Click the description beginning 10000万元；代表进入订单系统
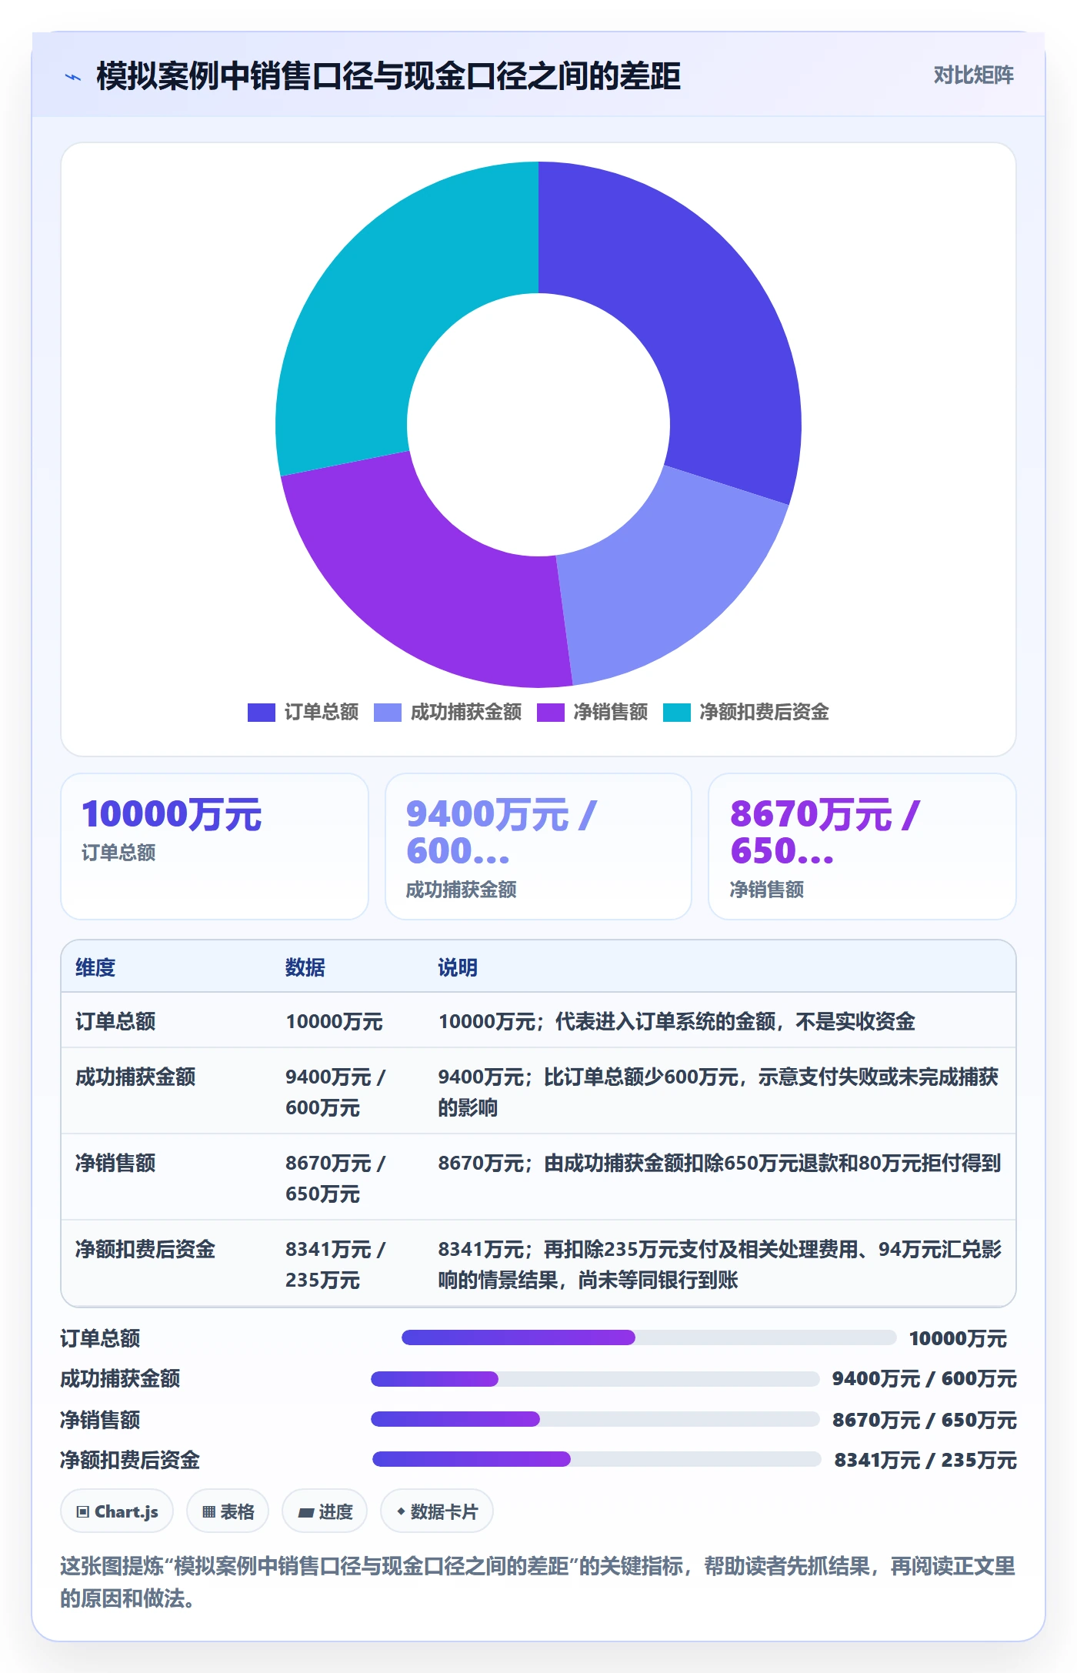This screenshot has width=1077, height=1673. tap(676, 1021)
